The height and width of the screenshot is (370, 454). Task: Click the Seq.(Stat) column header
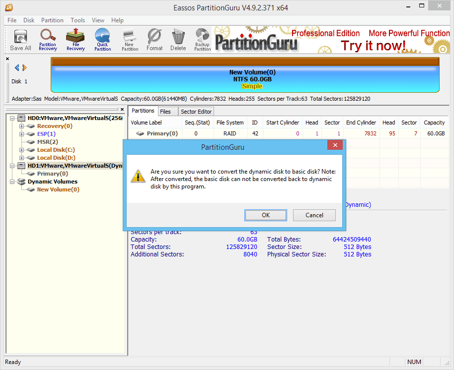tap(198, 123)
